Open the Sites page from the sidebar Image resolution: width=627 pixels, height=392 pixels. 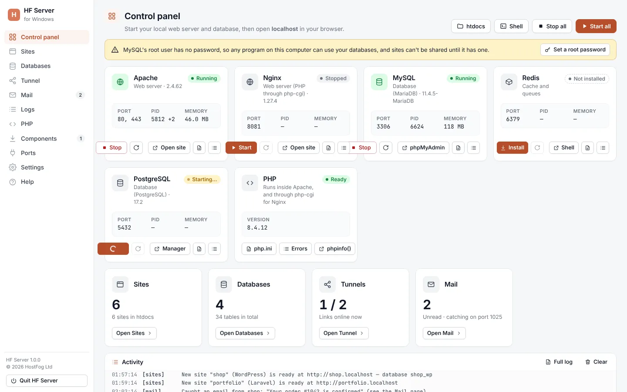coord(47,51)
